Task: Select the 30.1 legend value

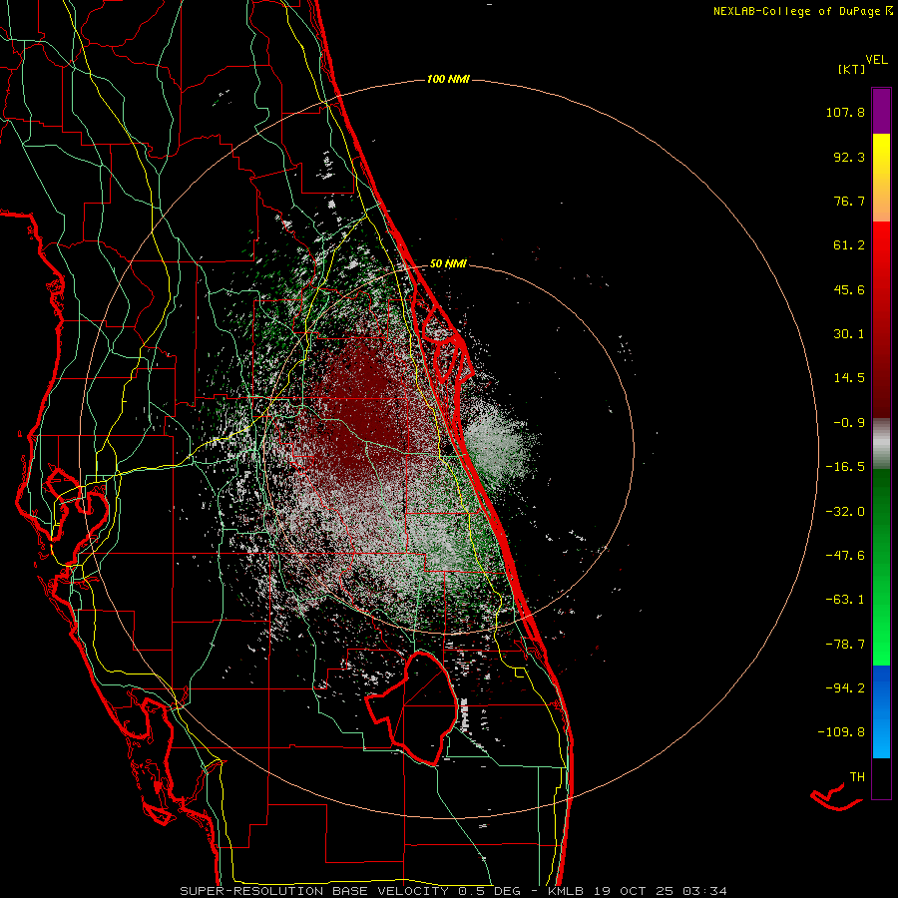Action: 849,334
